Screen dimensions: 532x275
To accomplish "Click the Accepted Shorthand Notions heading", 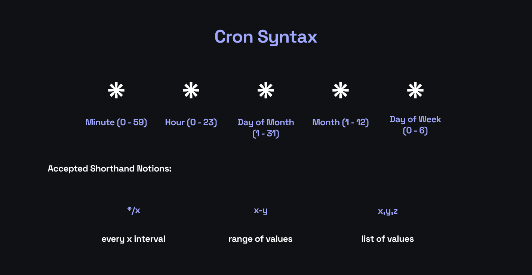I will (110, 169).
